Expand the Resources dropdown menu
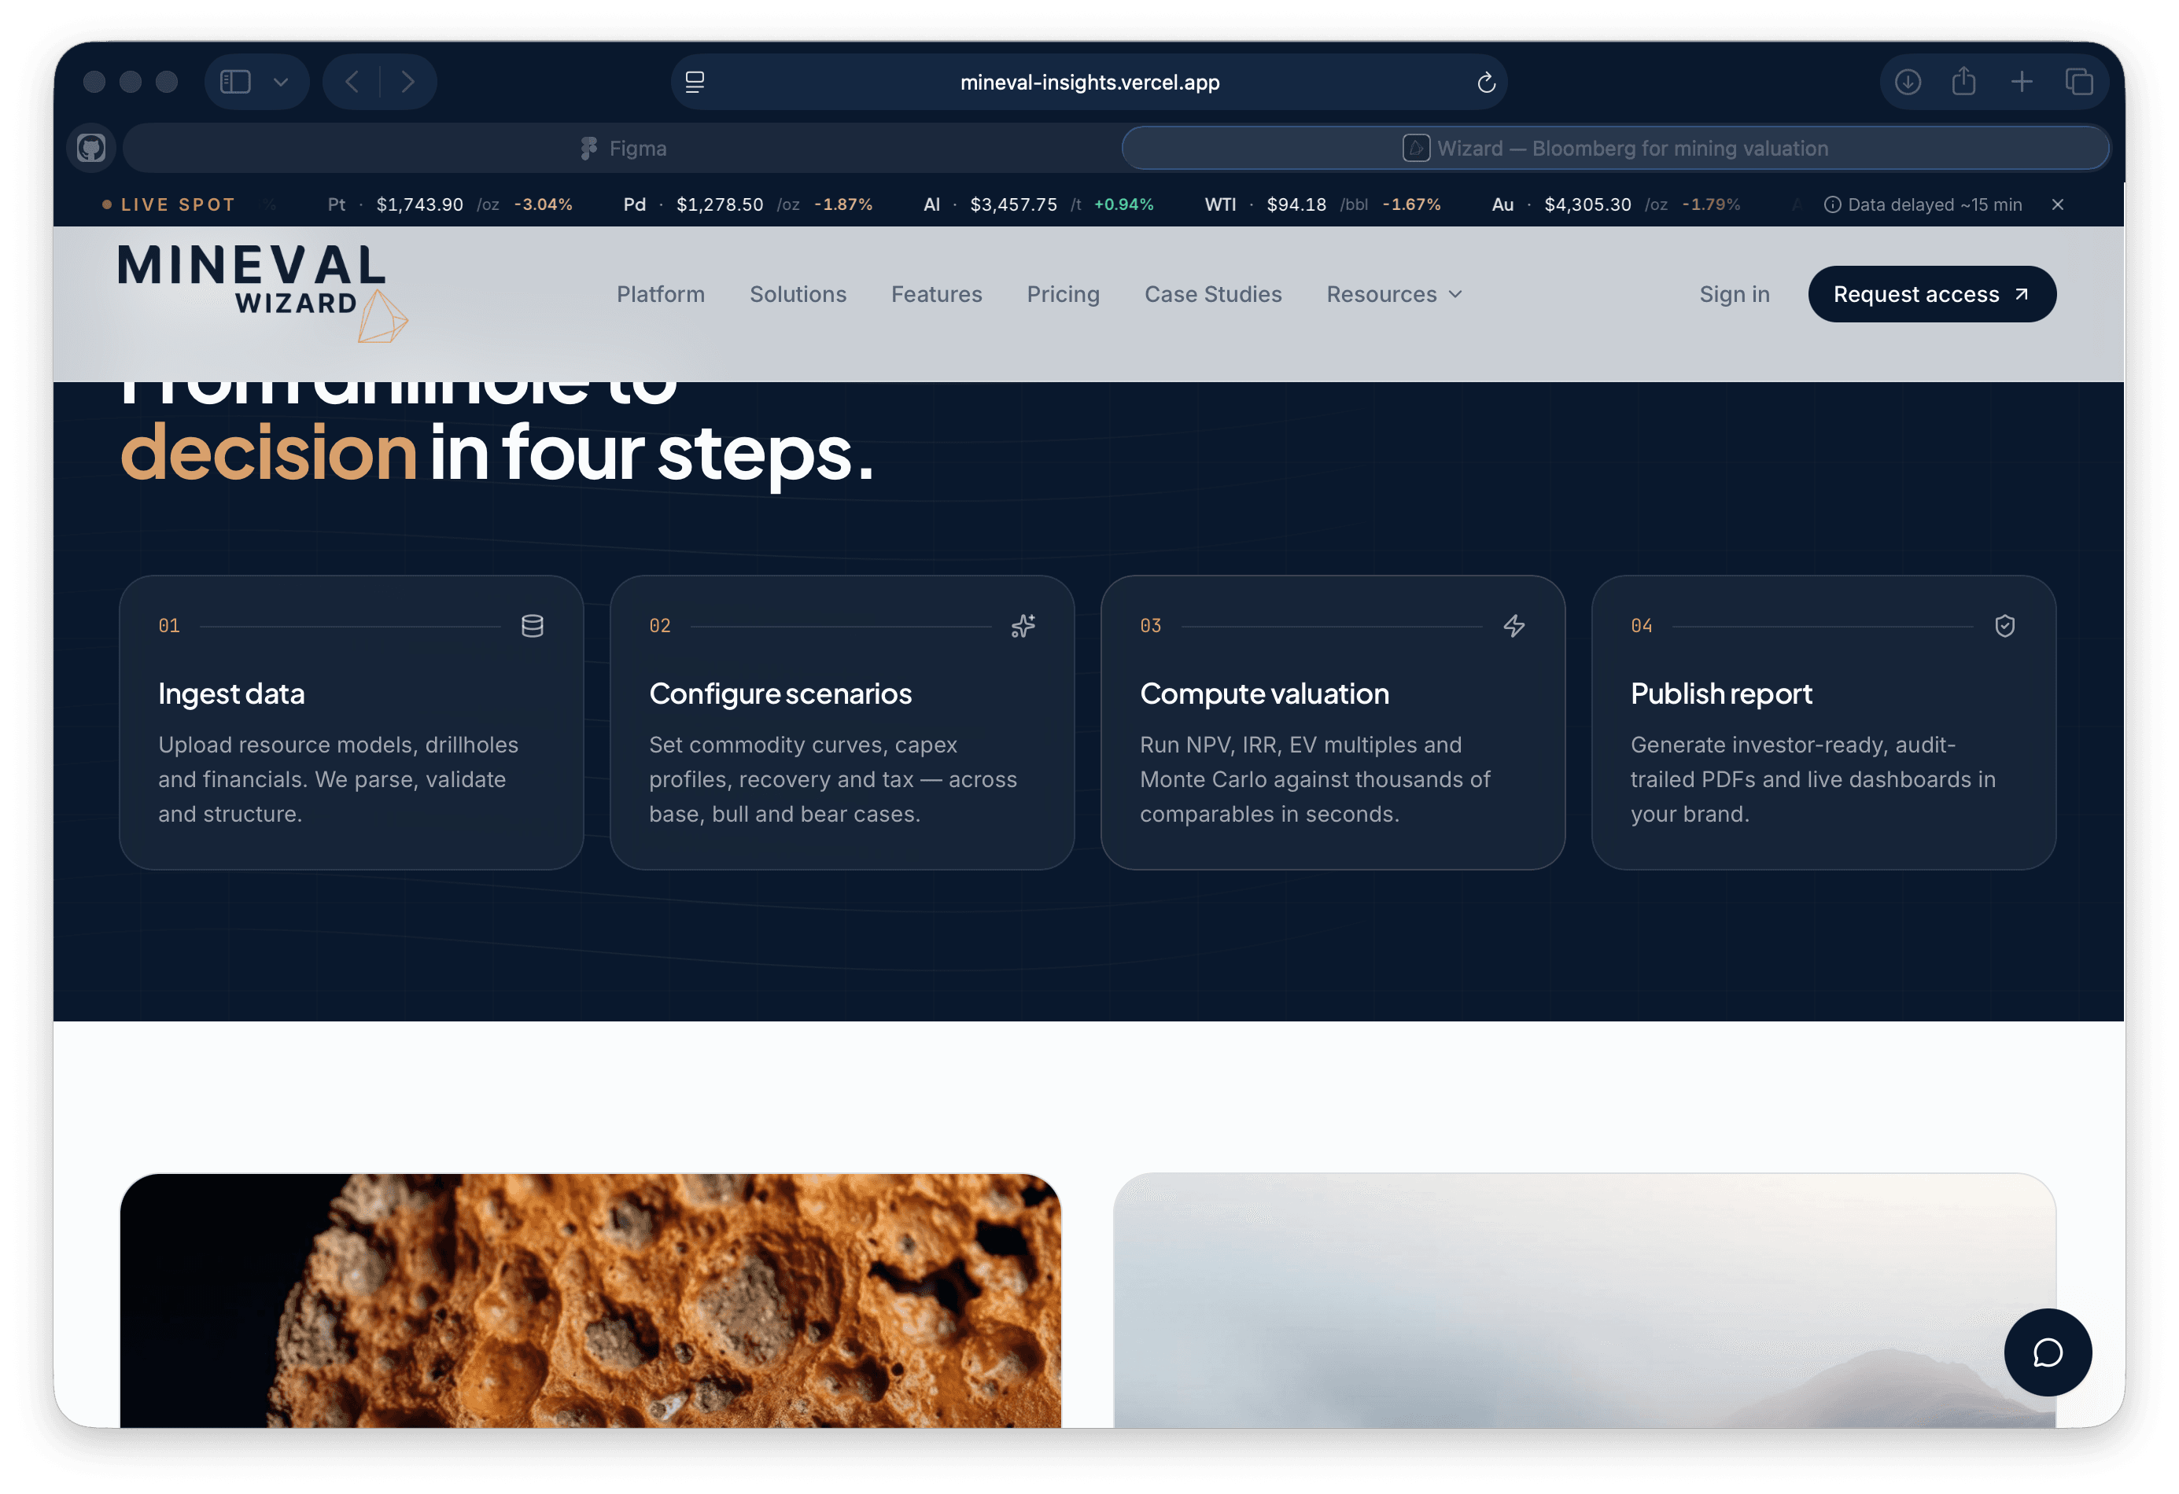Image resolution: width=2179 pixels, height=1494 pixels. (x=1393, y=294)
